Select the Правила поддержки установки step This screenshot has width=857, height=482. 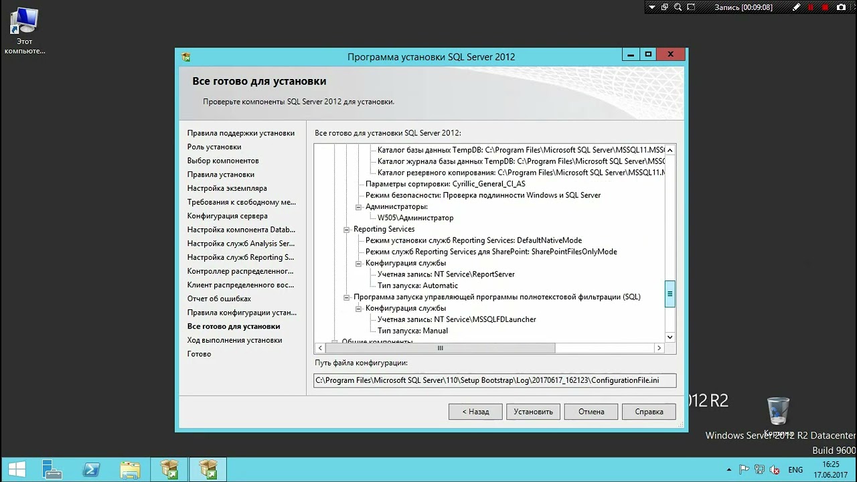[241, 133]
